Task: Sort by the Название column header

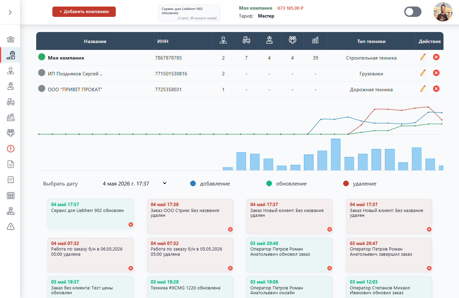Action: pos(95,41)
